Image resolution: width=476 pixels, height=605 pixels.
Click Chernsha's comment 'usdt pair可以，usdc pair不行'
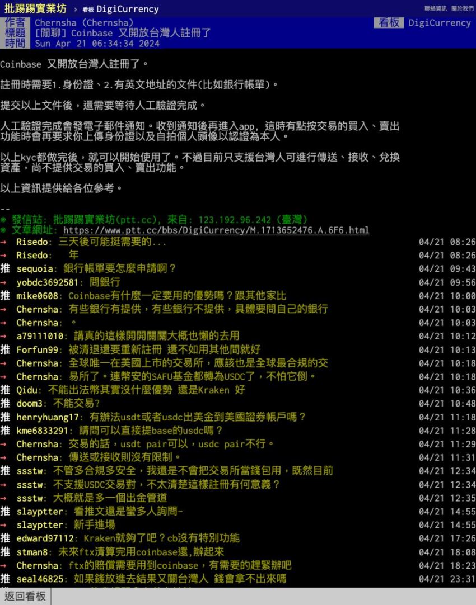171,444
